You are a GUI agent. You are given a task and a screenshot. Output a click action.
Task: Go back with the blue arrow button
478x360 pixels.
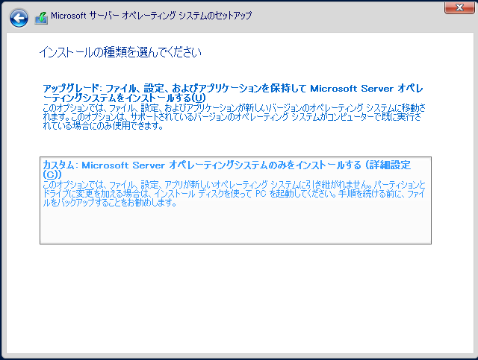click(x=19, y=18)
